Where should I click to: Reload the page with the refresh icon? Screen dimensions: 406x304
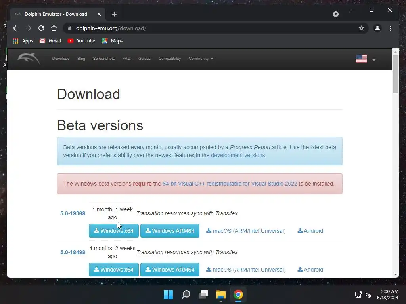tap(41, 28)
